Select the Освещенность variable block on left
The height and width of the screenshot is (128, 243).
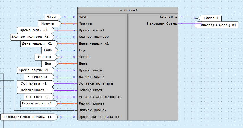click(35, 90)
